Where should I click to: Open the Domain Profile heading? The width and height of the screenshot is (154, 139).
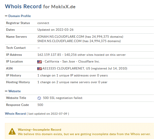pos(20,16)
